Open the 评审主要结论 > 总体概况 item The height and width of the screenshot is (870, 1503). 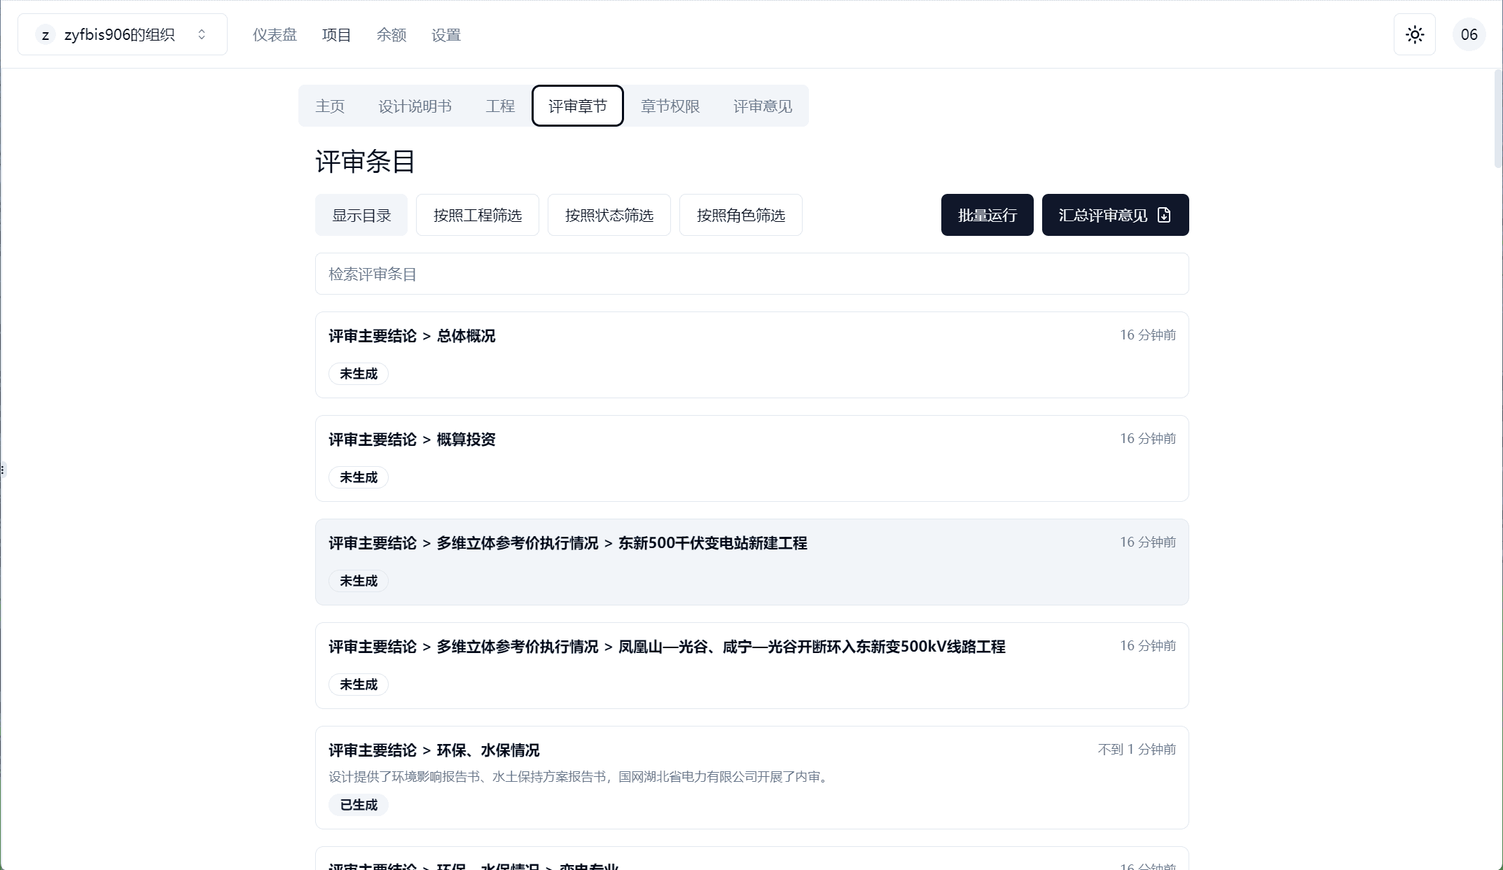tap(752, 355)
